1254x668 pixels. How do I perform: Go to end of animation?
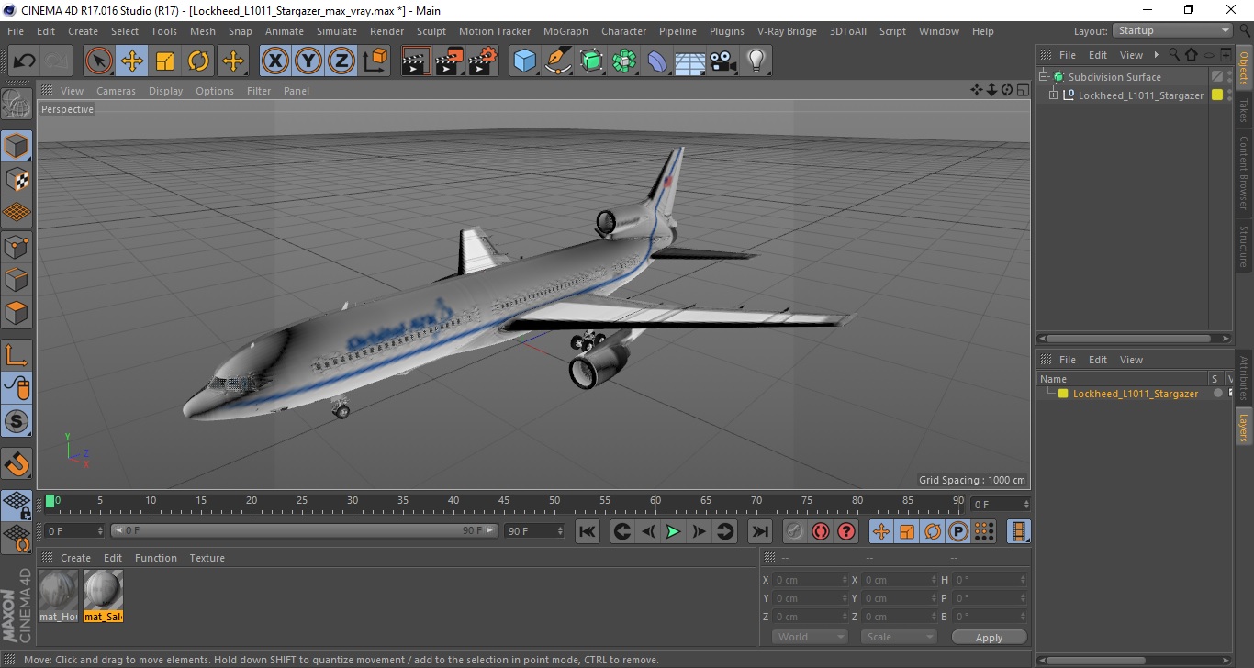pyautogui.click(x=759, y=531)
